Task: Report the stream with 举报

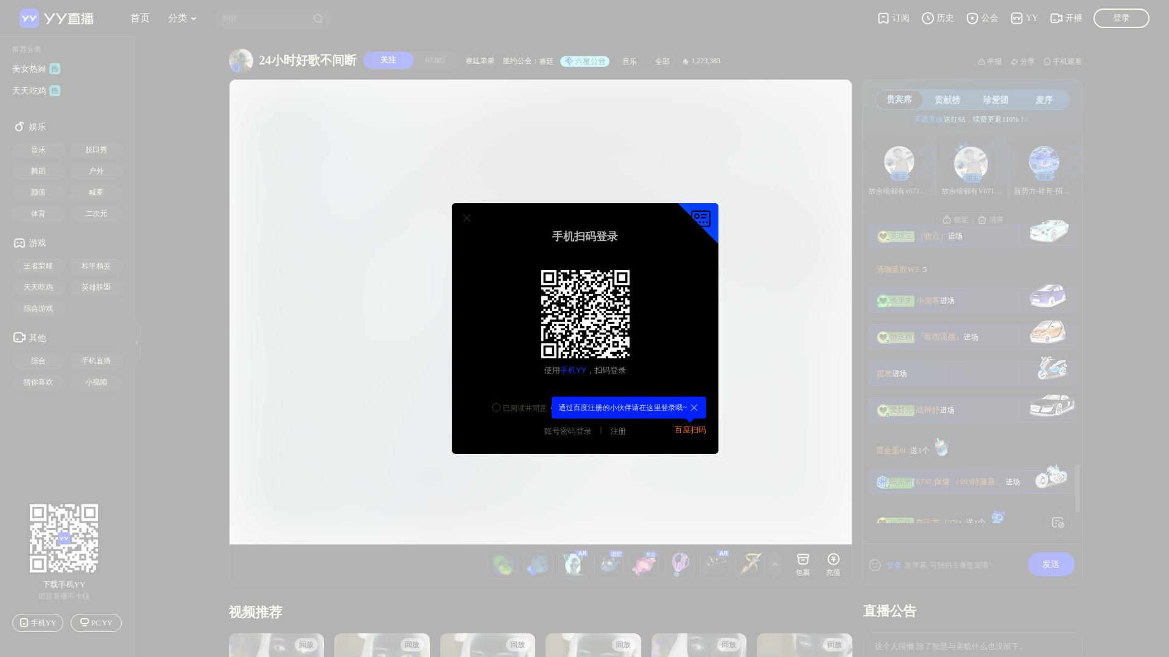Action: click(989, 61)
